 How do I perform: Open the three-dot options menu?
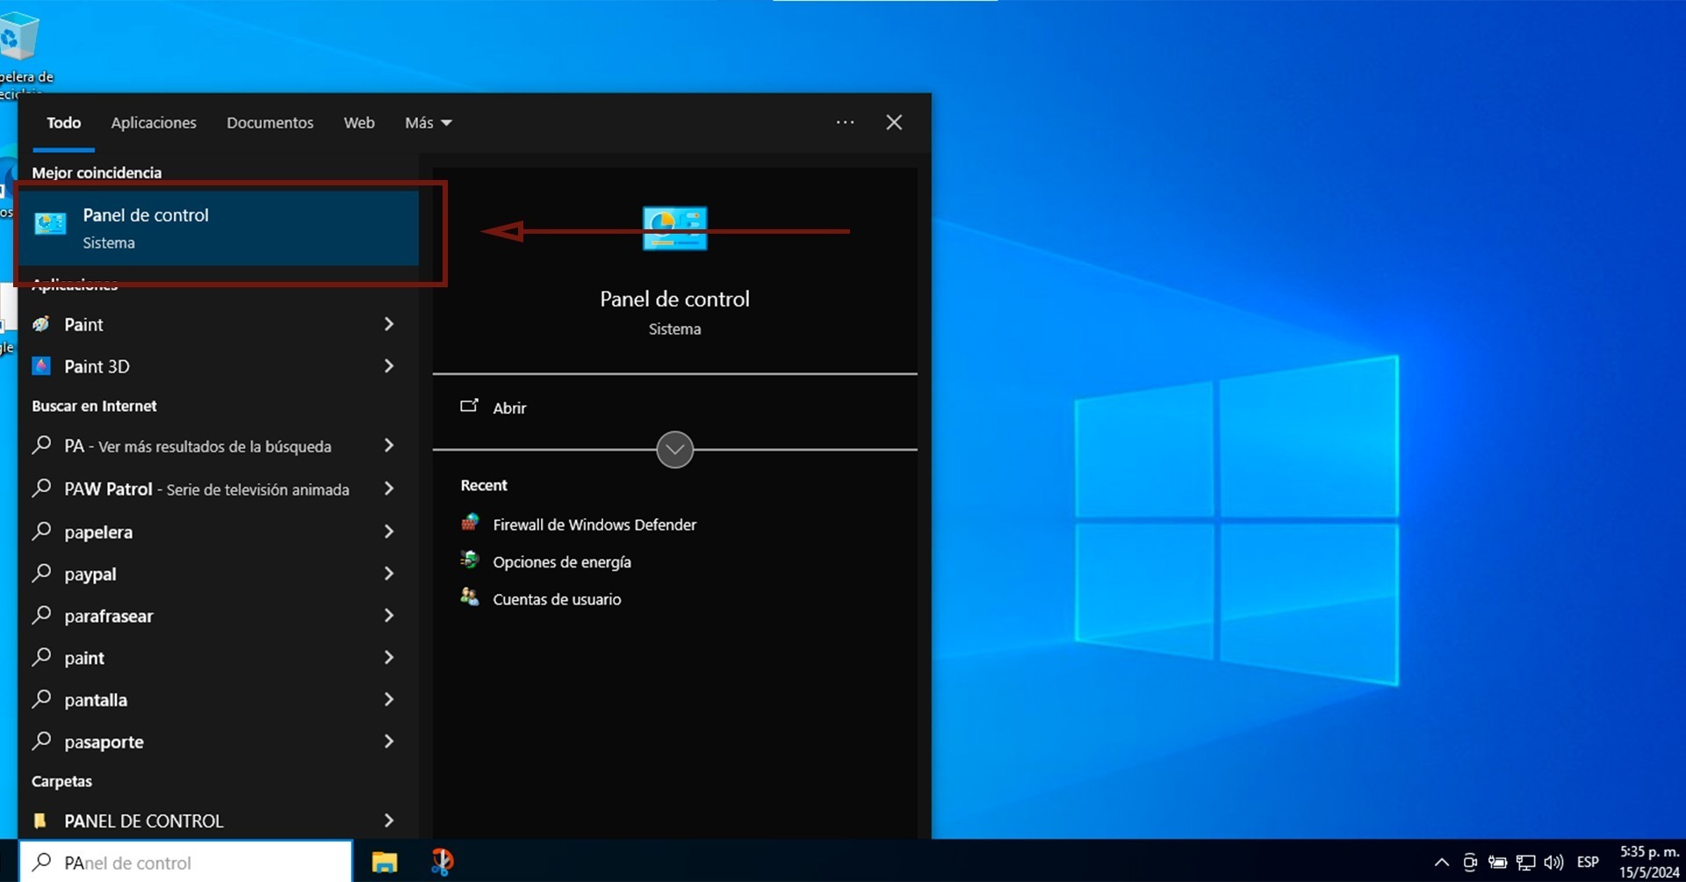tap(845, 123)
